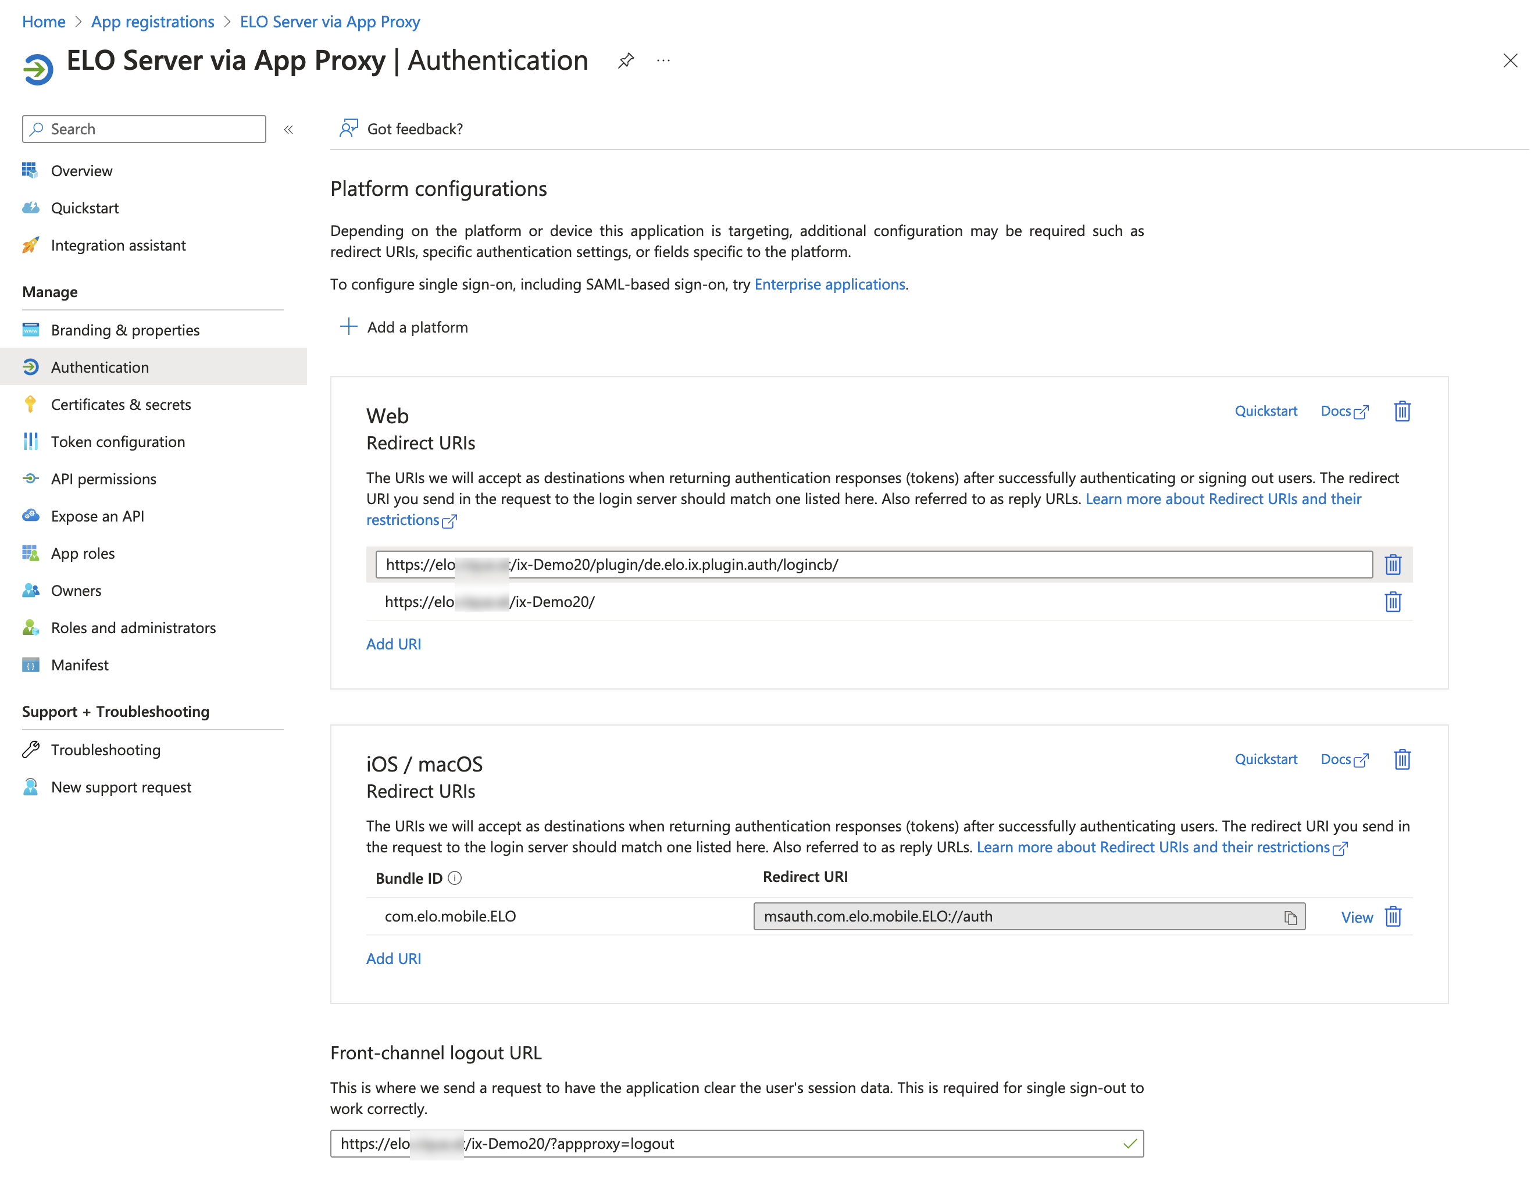Edit the Front-channel logout URL field
This screenshot has height=1182, width=1531.
[x=737, y=1144]
